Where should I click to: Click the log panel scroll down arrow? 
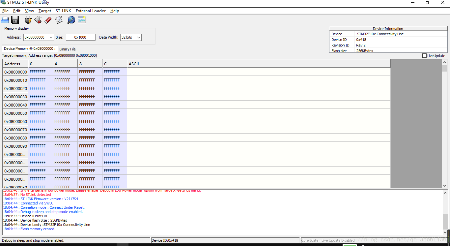tap(445, 232)
